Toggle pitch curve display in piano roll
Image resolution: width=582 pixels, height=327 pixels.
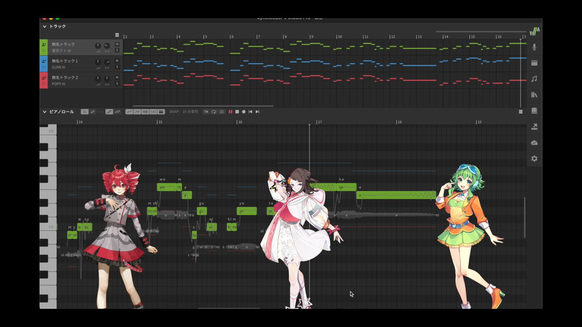pyautogui.click(x=129, y=111)
